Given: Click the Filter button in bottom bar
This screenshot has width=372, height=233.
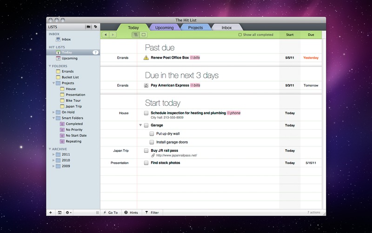Looking at the screenshot, I should (x=152, y=212).
